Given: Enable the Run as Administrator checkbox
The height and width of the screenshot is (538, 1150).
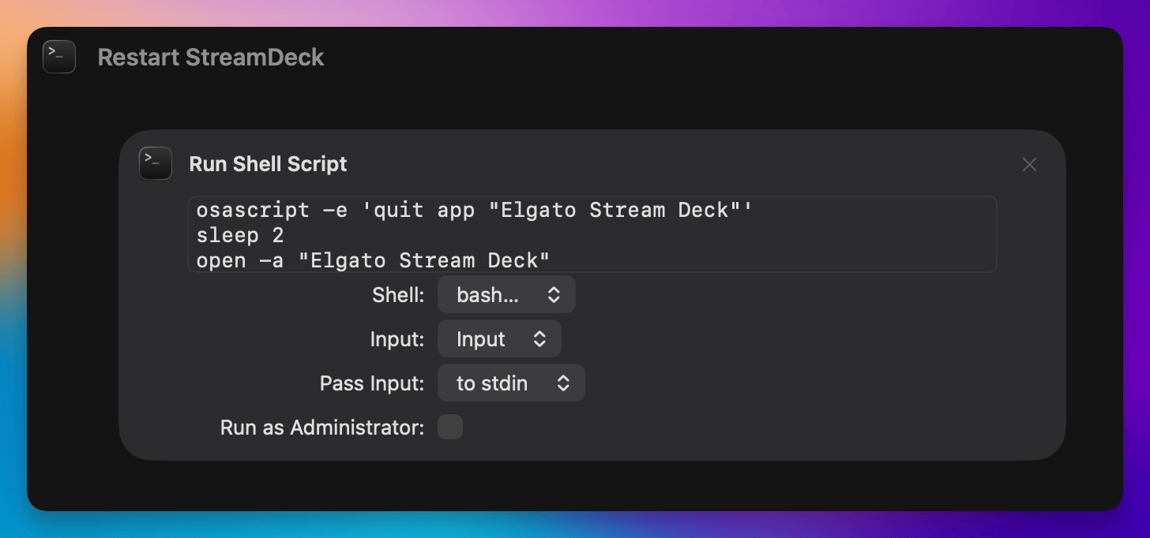Looking at the screenshot, I should point(450,428).
